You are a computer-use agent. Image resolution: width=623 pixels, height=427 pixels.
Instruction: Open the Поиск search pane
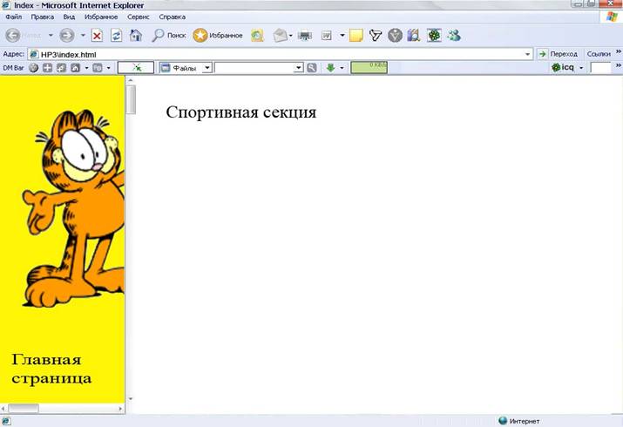(169, 36)
